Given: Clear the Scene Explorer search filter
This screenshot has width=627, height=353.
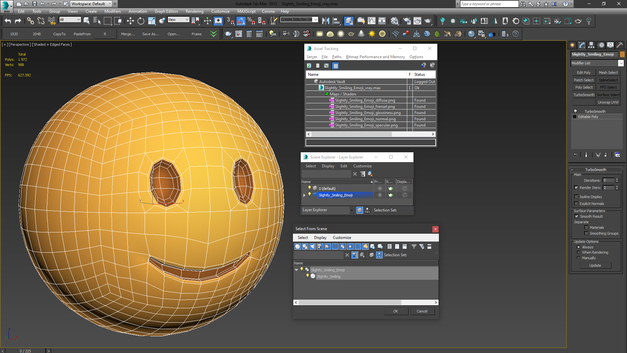Looking at the screenshot, I should point(355,174).
